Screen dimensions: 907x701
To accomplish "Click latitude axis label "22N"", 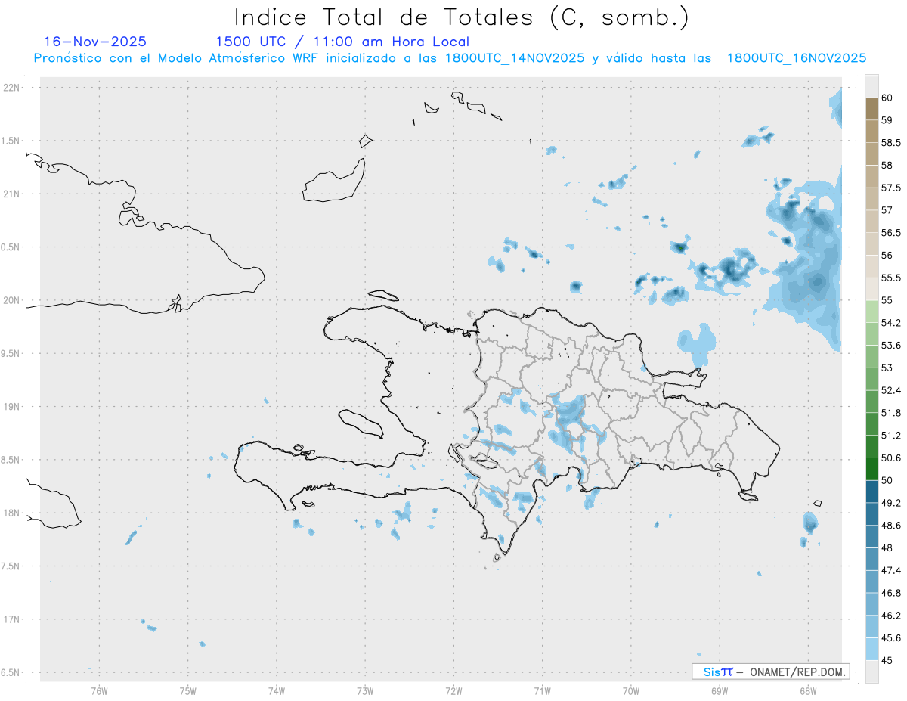I will tap(12, 88).
